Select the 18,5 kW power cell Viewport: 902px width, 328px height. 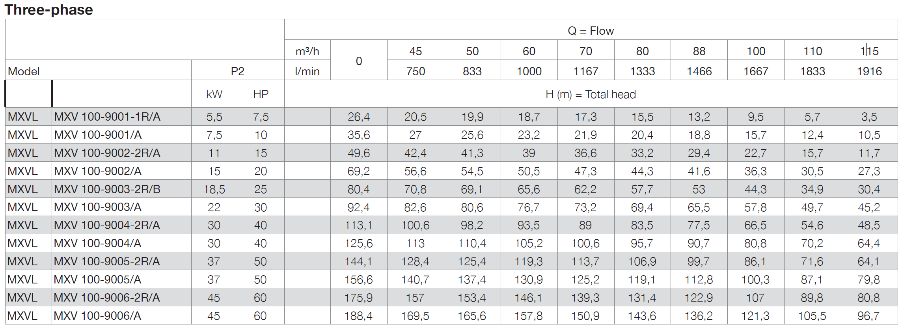click(x=214, y=189)
